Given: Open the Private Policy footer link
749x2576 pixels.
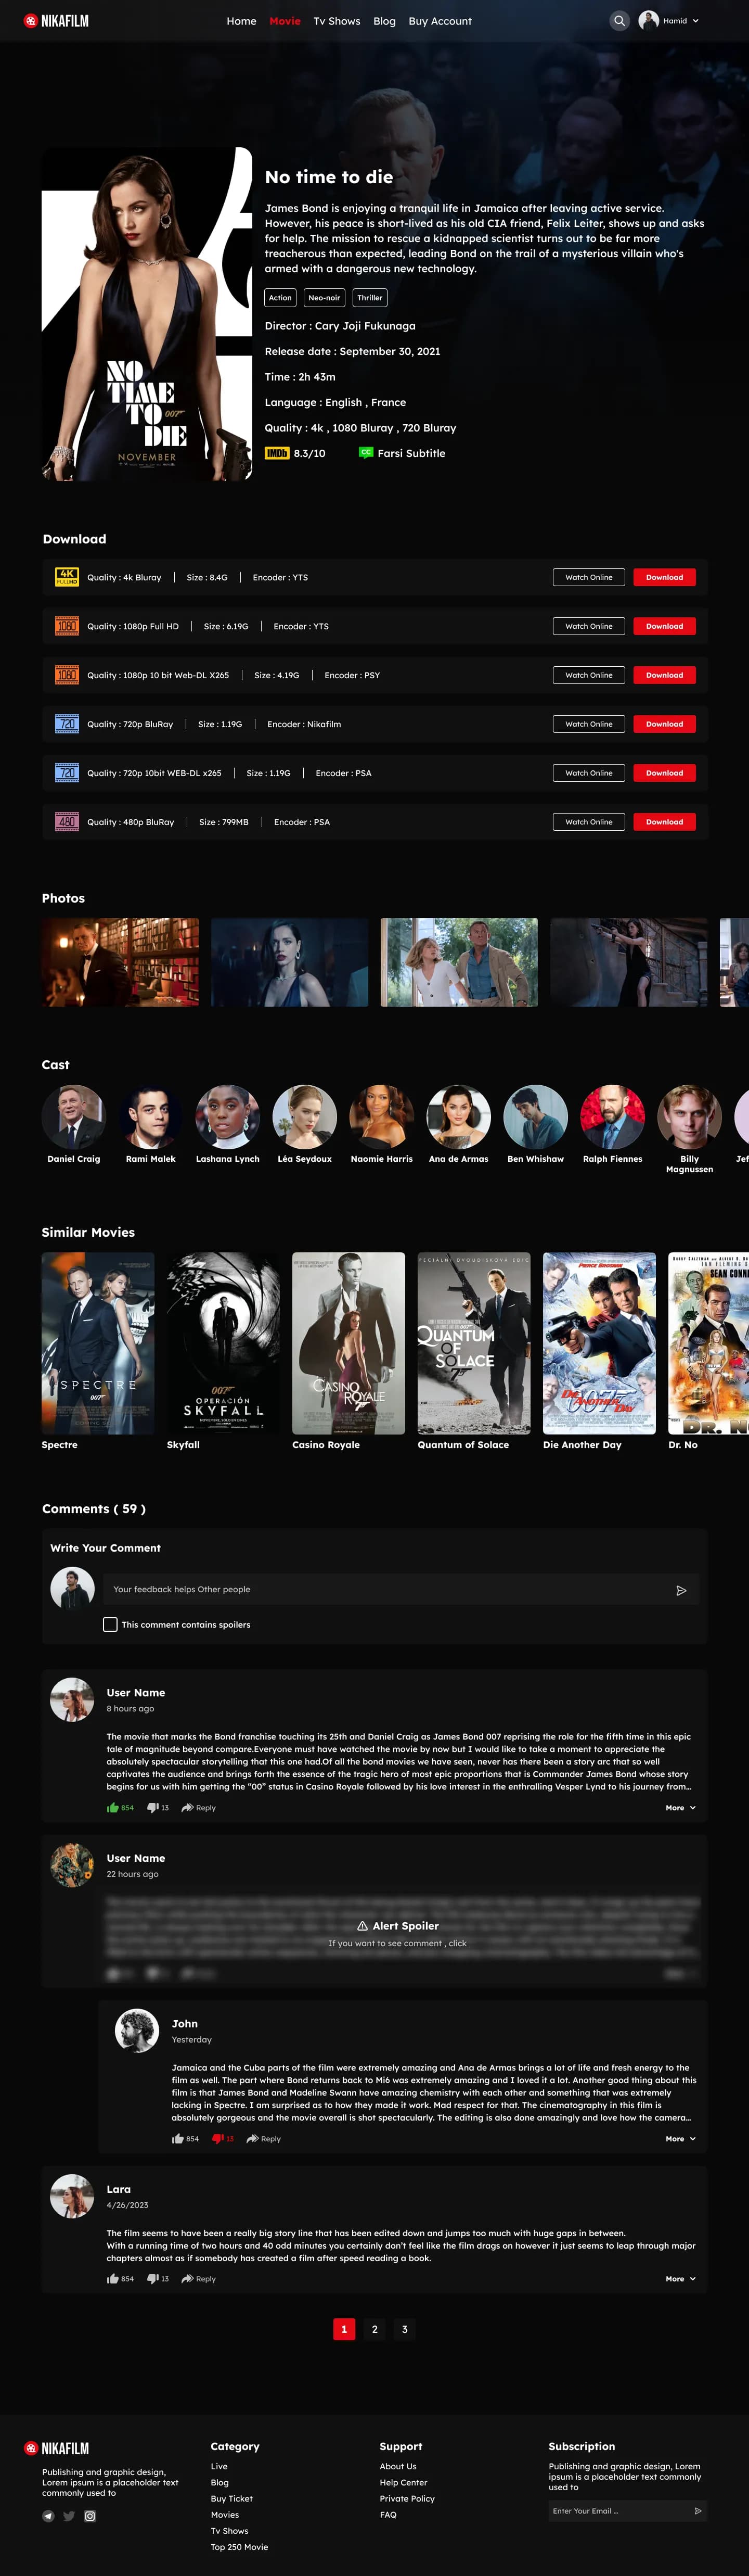Looking at the screenshot, I should pyautogui.click(x=407, y=2498).
